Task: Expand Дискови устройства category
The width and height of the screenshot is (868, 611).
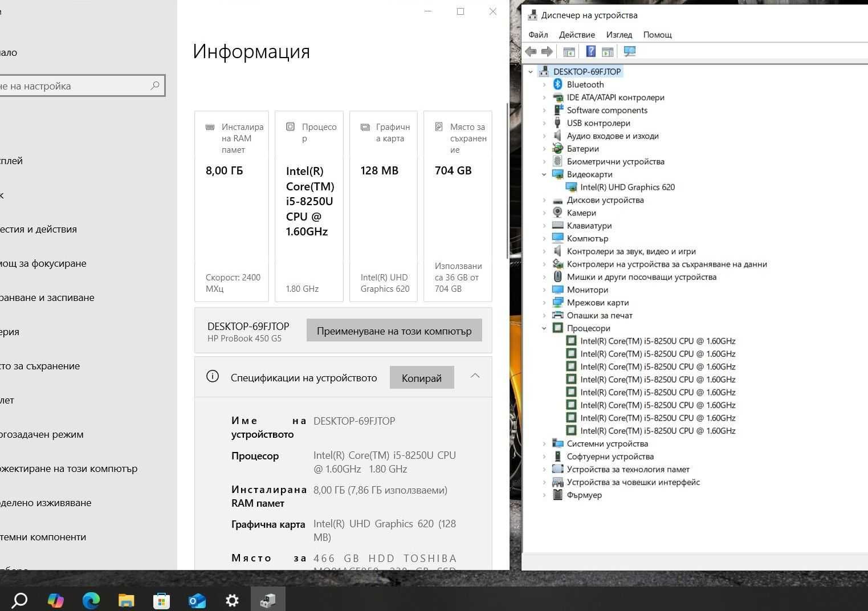Action: coord(544,200)
